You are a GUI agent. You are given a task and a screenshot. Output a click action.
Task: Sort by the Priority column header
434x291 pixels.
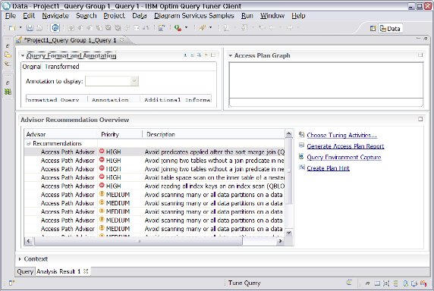pyautogui.click(x=120, y=135)
